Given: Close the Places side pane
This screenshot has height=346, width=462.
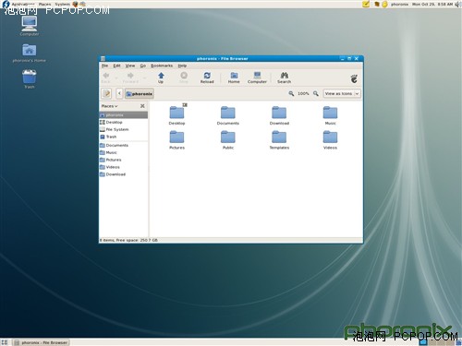Looking at the screenshot, I should [142, 106].
